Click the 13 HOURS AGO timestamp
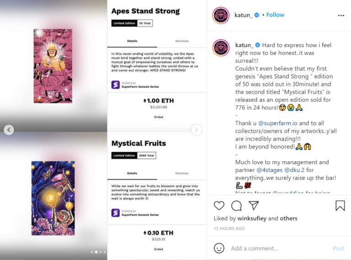351x260 pixels. click(x=229, y=228)
